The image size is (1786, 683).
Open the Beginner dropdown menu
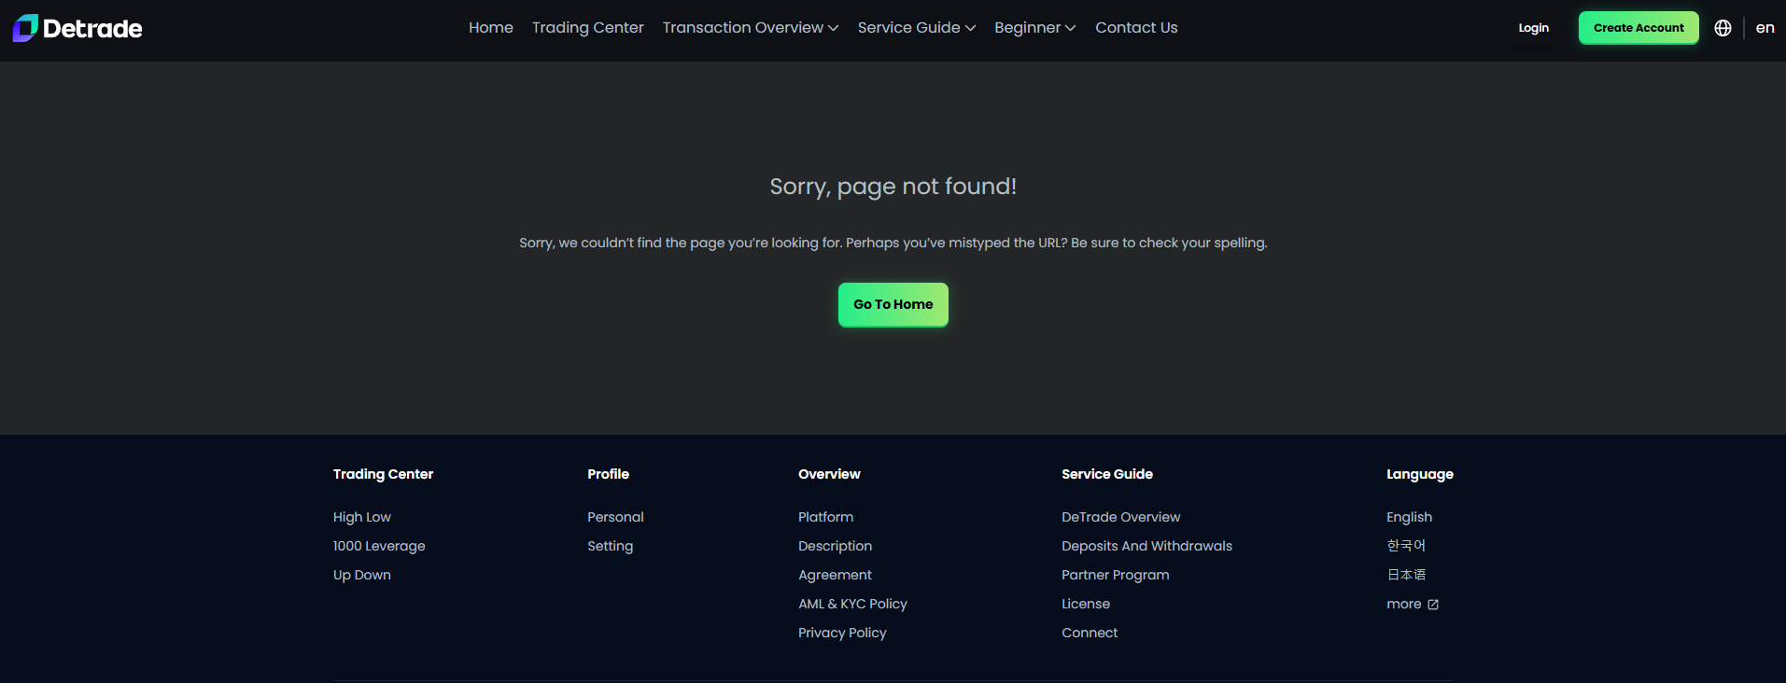pos(1034,28)
